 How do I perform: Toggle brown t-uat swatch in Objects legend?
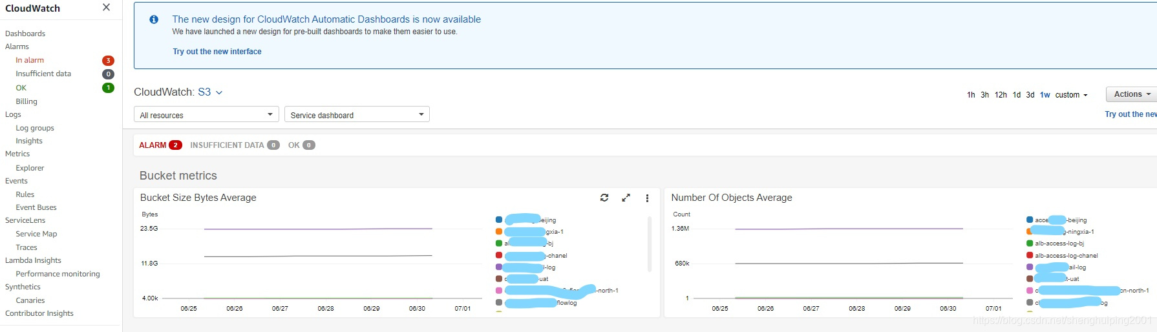tap(1030, 279)
